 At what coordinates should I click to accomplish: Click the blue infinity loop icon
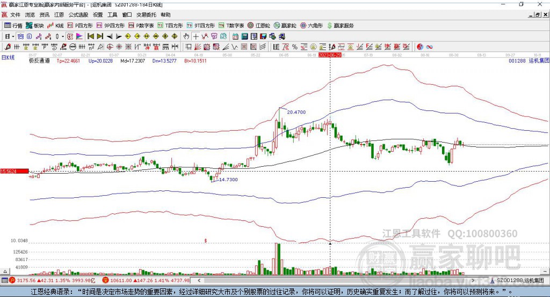click(x=429, y=47)
